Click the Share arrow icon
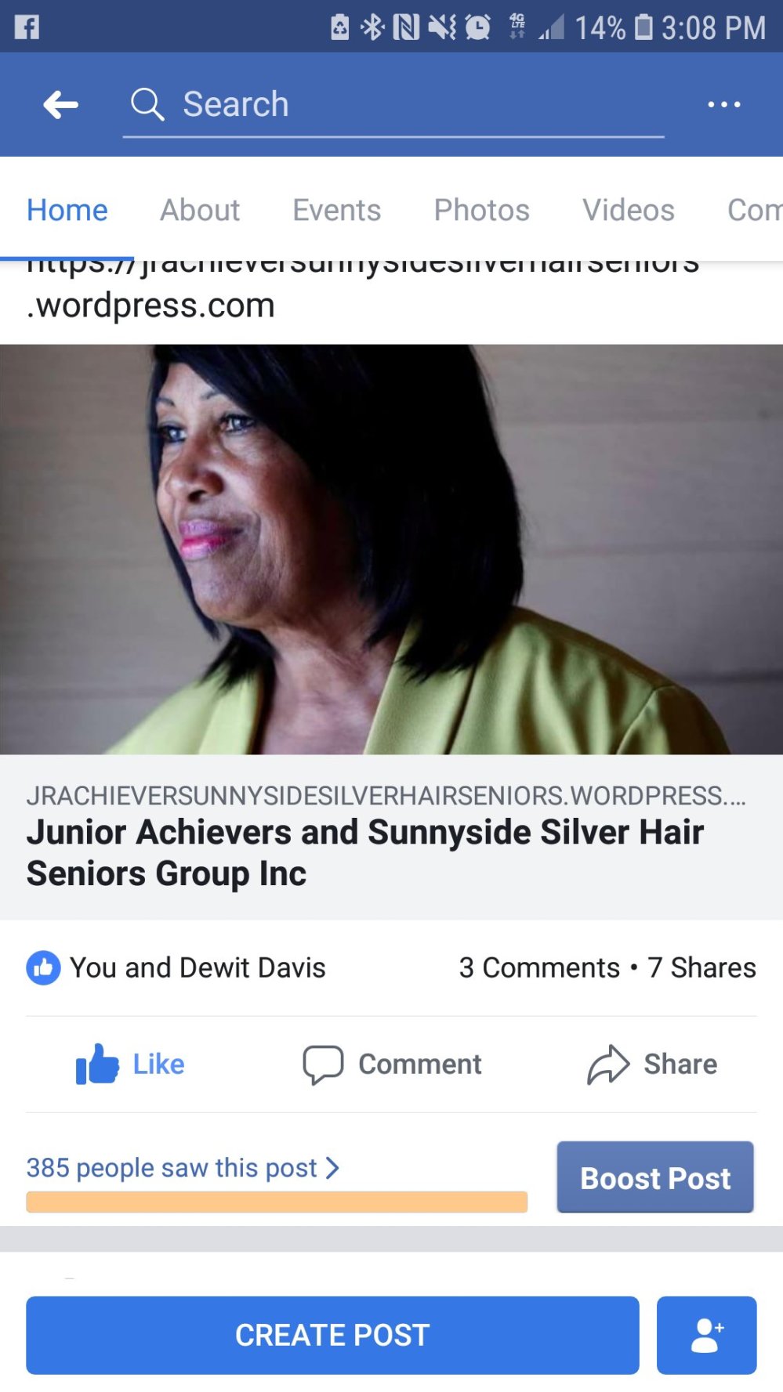783x1392 pixels. tap(608, 1065)
